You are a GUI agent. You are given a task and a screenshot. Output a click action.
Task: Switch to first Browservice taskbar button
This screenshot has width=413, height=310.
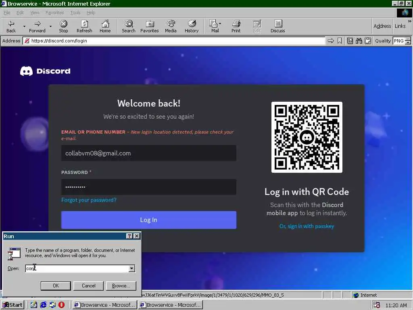pyautogui.click(x=104, y=305)
